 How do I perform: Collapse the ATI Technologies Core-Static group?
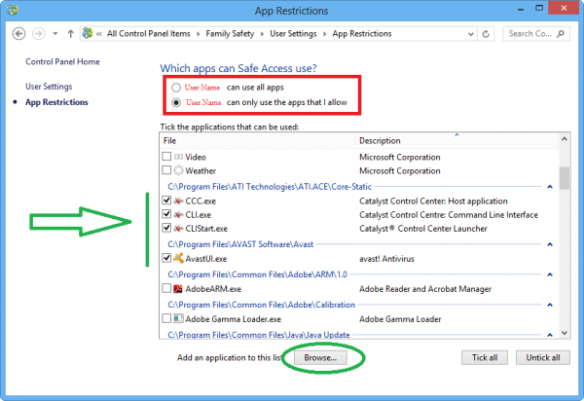click(x=549, y=186)
